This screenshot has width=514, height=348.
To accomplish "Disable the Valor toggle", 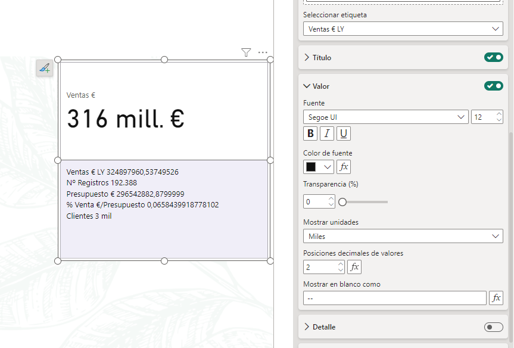I will click(493, 86).
